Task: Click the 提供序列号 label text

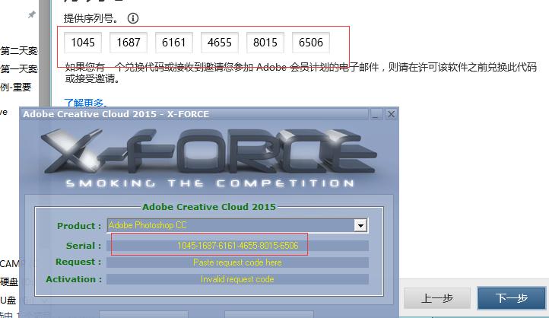Action: [91, 18]
